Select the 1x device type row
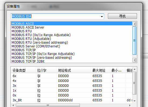 click(72, 91)
